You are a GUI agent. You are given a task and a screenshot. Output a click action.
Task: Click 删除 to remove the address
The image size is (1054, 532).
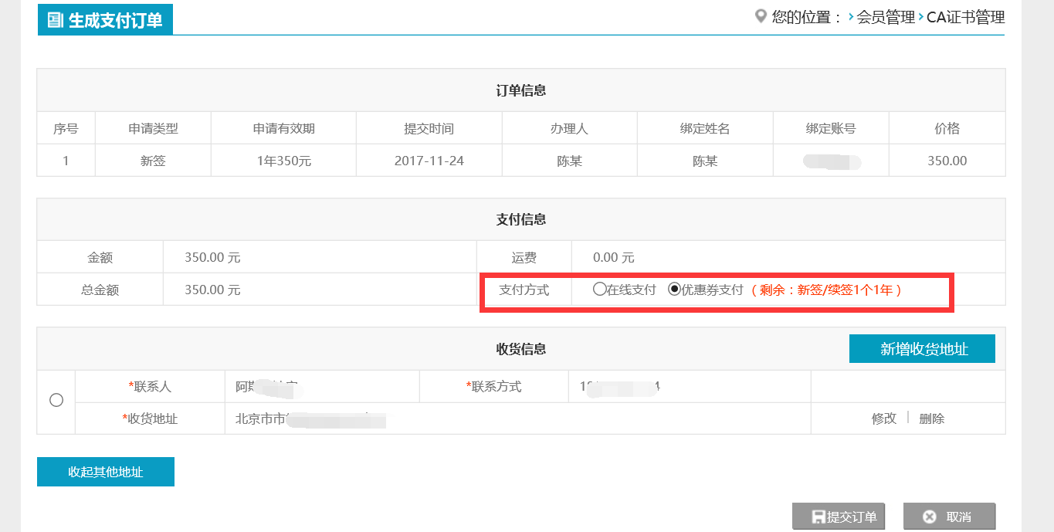pos(931,418)
